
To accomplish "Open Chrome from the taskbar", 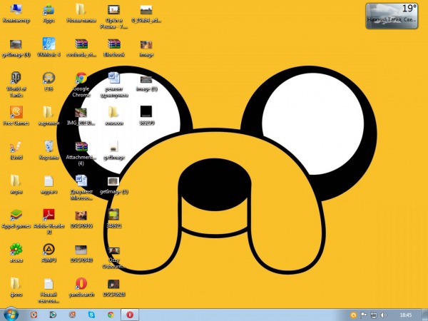I will (111, 315).
